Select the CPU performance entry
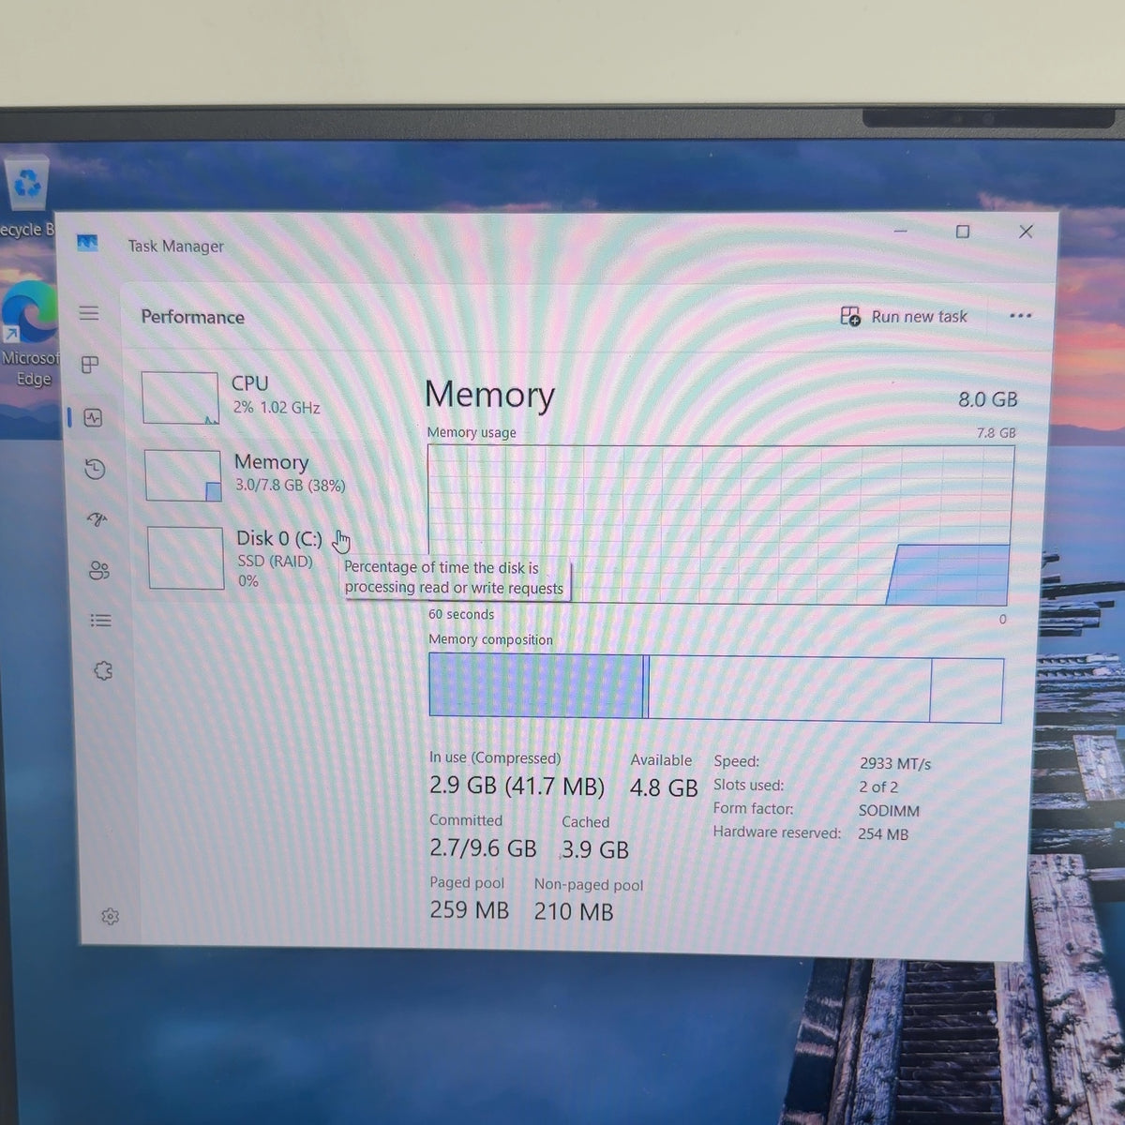Screen dimensions: 1125x1125 point(272,396)
